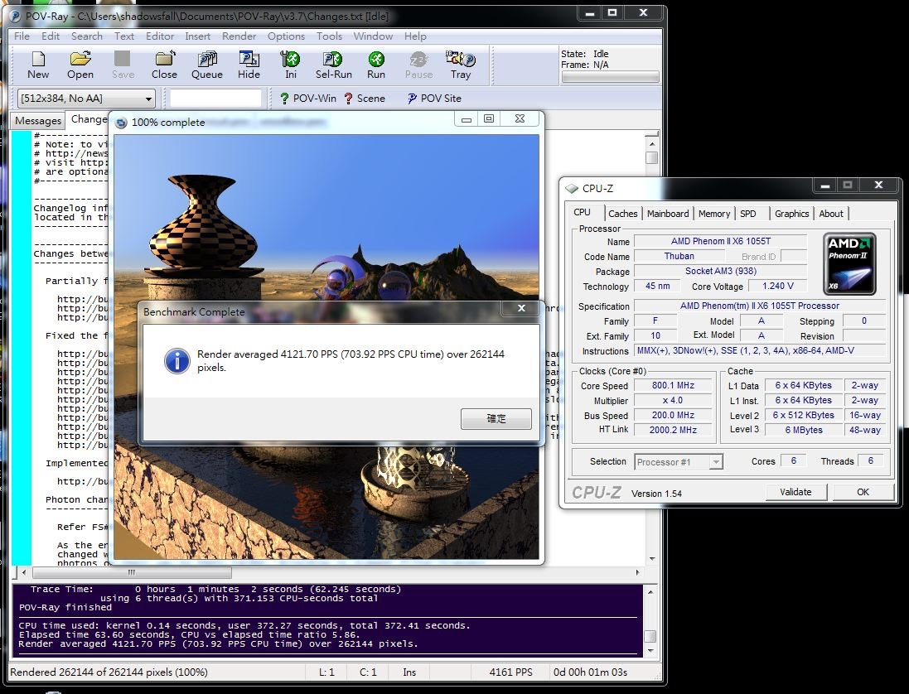Open POV-Win help
The image size is (909, 694).
[307, 99]
